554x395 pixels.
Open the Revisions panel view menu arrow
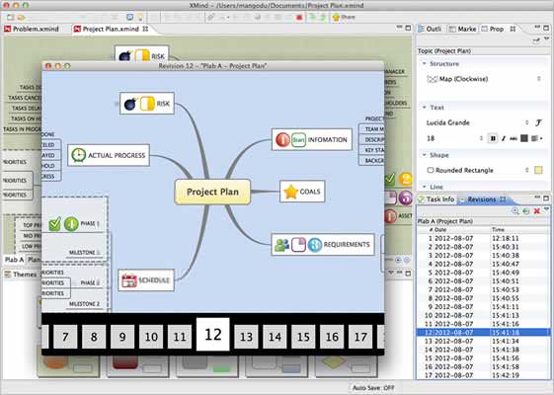coord(547,210)
